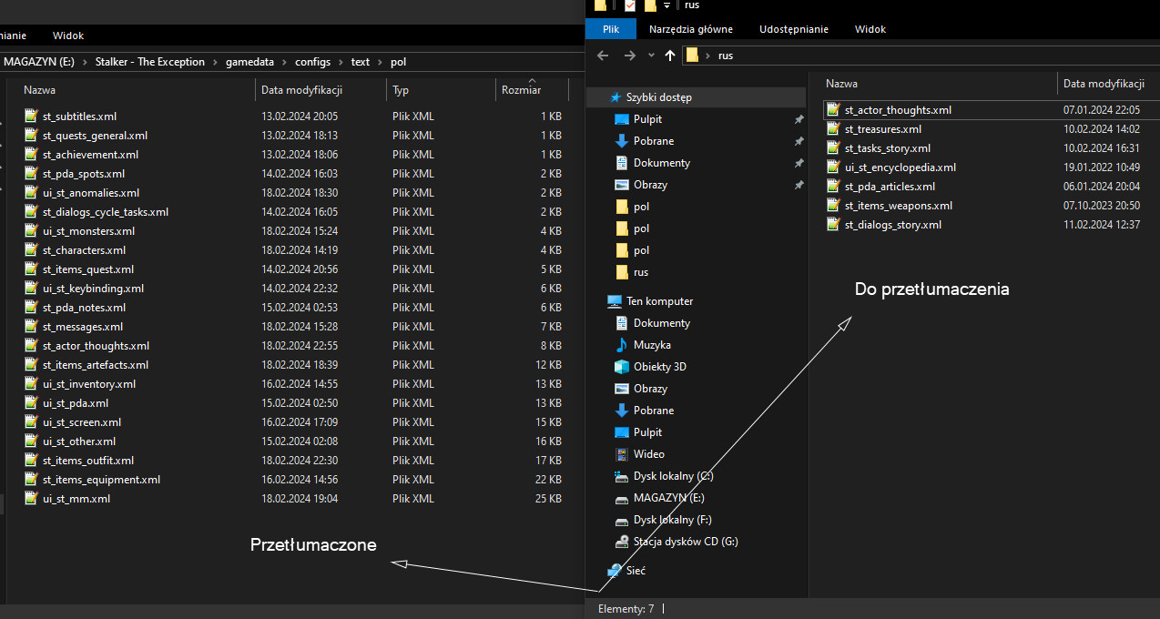Click the properties checkmark icon in title bar
Image resolution: width=1160 pixels, height=619 pixels.
pyautogui.click(x=630, y=5)
